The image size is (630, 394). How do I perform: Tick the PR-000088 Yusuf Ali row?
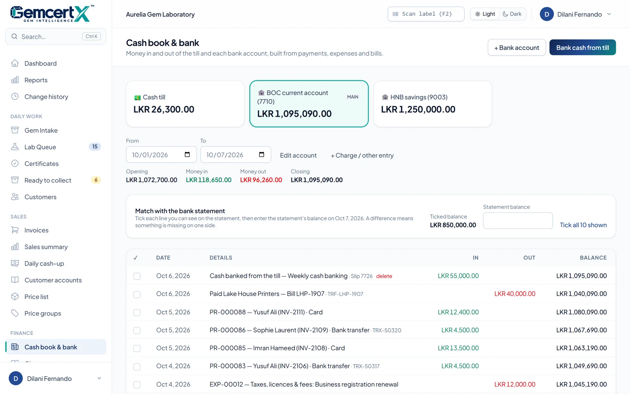[x=137, y=312]
